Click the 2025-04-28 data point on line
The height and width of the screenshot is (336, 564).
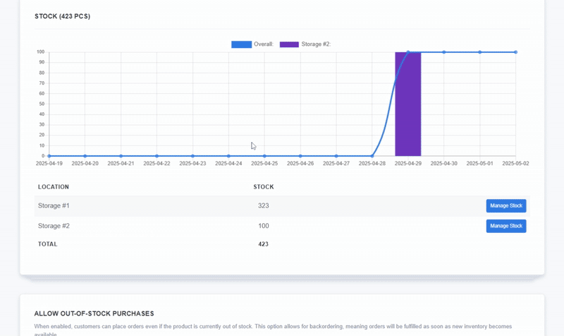(372, 156)
